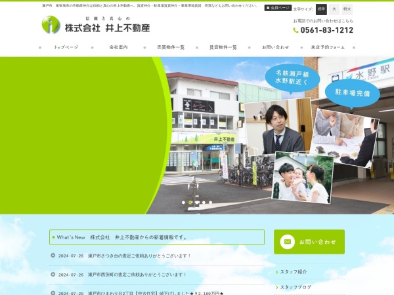Open スタッフ紹介 sidebar link
394x295 pixels.
[294, 272]
